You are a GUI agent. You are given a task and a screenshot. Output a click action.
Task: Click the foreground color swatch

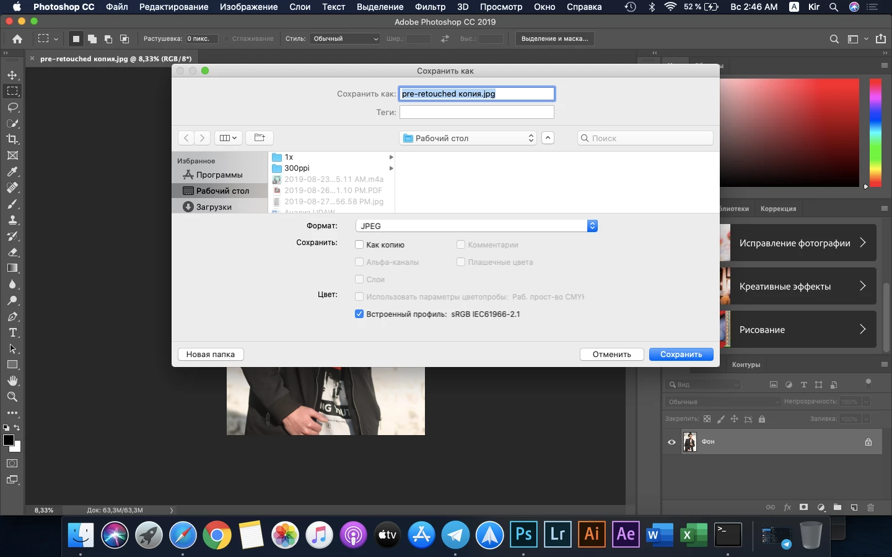coord(9,440)
